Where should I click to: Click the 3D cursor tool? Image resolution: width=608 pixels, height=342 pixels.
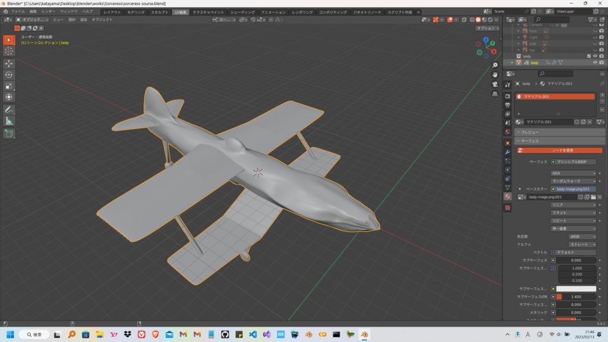click(9, 51)
